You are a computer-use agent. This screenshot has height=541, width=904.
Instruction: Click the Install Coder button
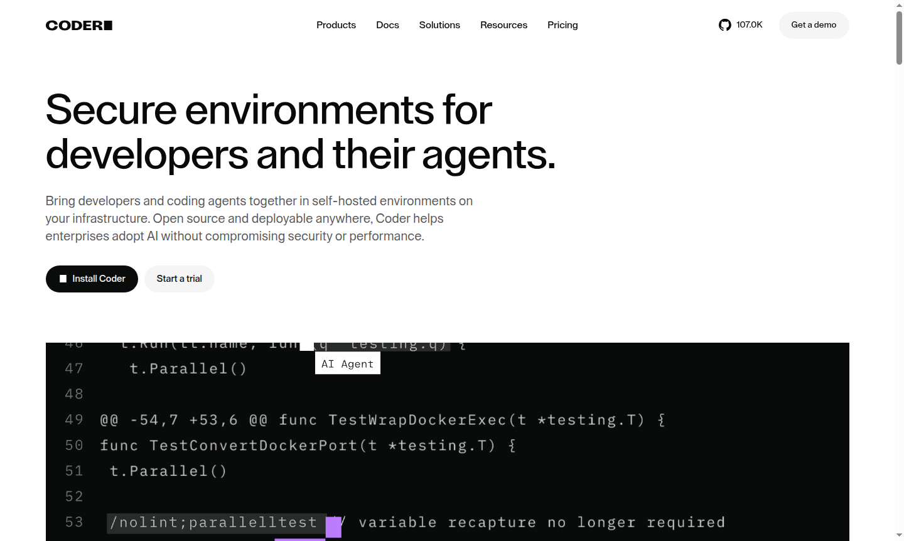click(92, 278)
